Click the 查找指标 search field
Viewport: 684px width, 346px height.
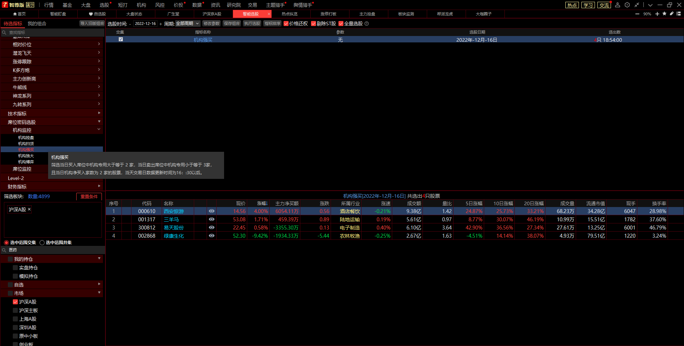(53, 32)
